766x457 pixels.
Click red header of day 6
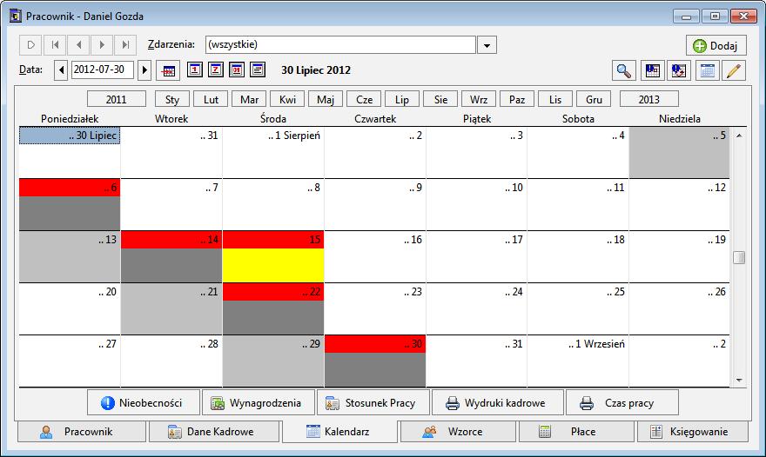[x=70, y=188]
